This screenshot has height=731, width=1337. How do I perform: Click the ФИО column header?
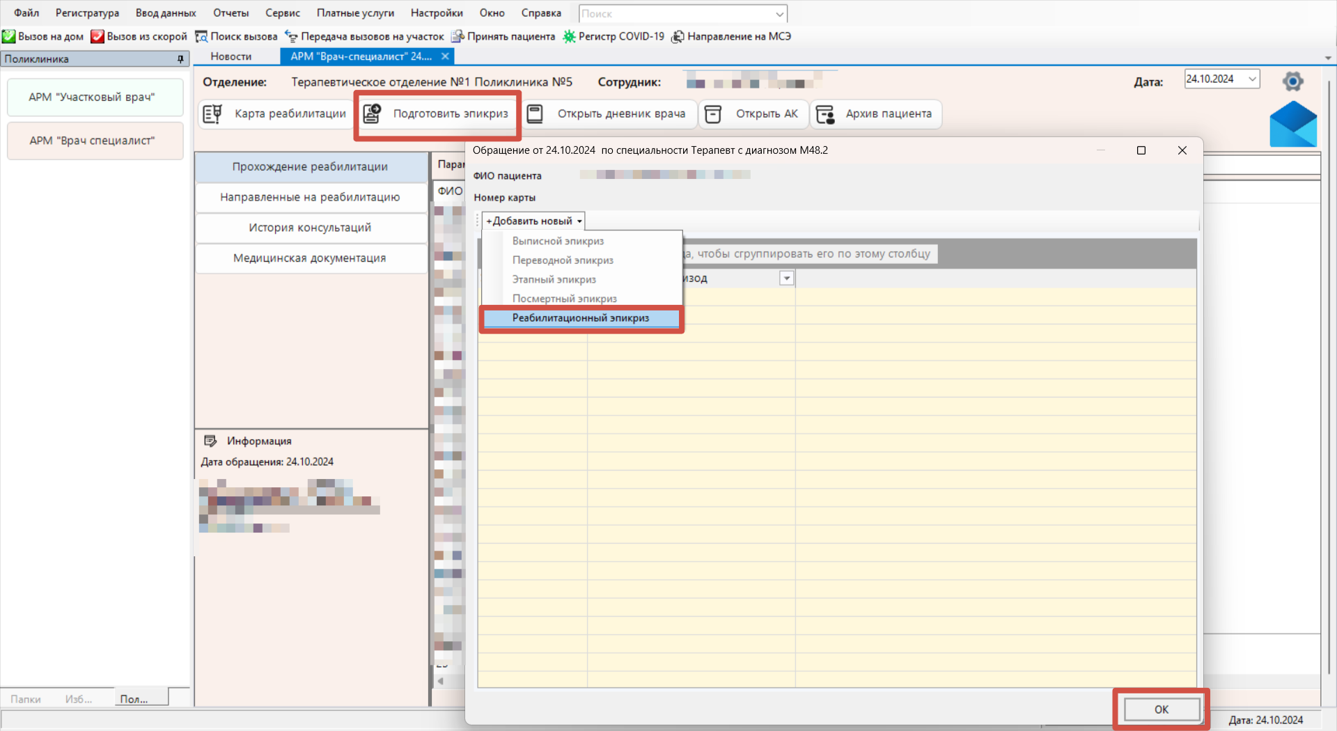click(450, 191)
